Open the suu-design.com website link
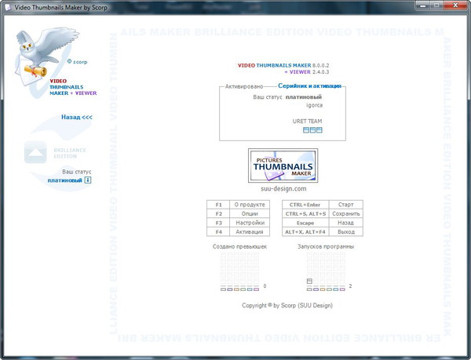Screen dimensions: 471x360 [283, 188]
